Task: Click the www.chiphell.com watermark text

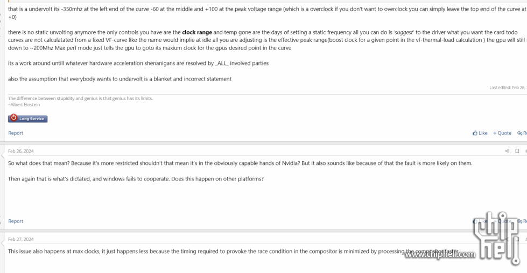Action: click(x=440, y=254)
